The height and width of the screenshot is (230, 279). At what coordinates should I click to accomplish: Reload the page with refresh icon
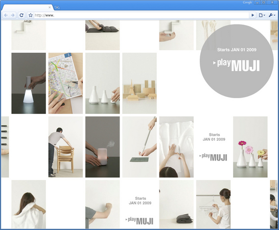tap(21, 15)
